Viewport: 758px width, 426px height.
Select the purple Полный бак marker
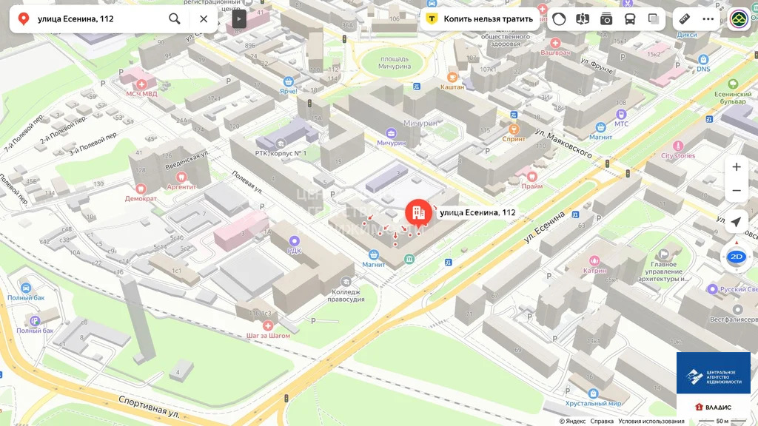click(x=35, y=321)
